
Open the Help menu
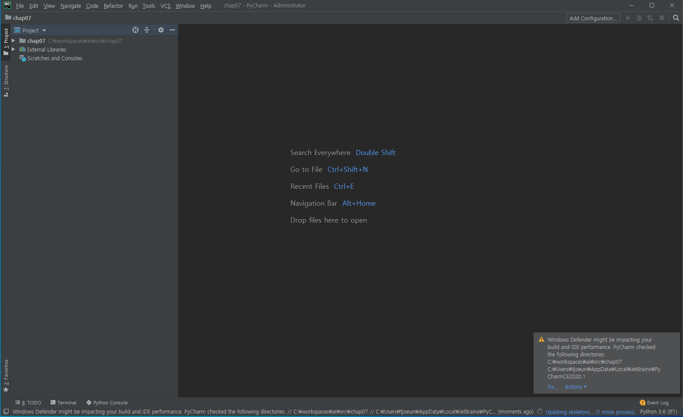pos(206,6)
